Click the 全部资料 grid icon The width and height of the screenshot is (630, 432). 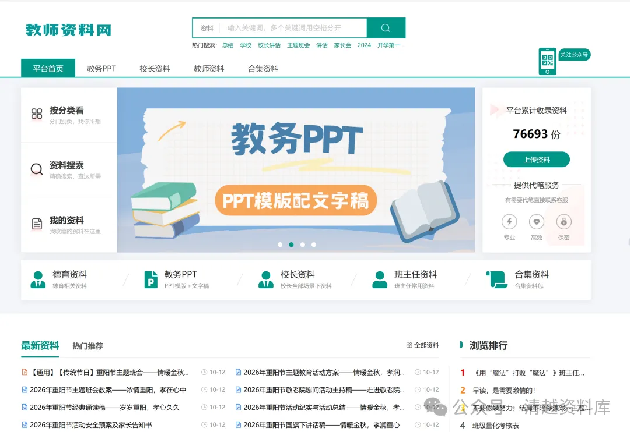tap(409, 345)
